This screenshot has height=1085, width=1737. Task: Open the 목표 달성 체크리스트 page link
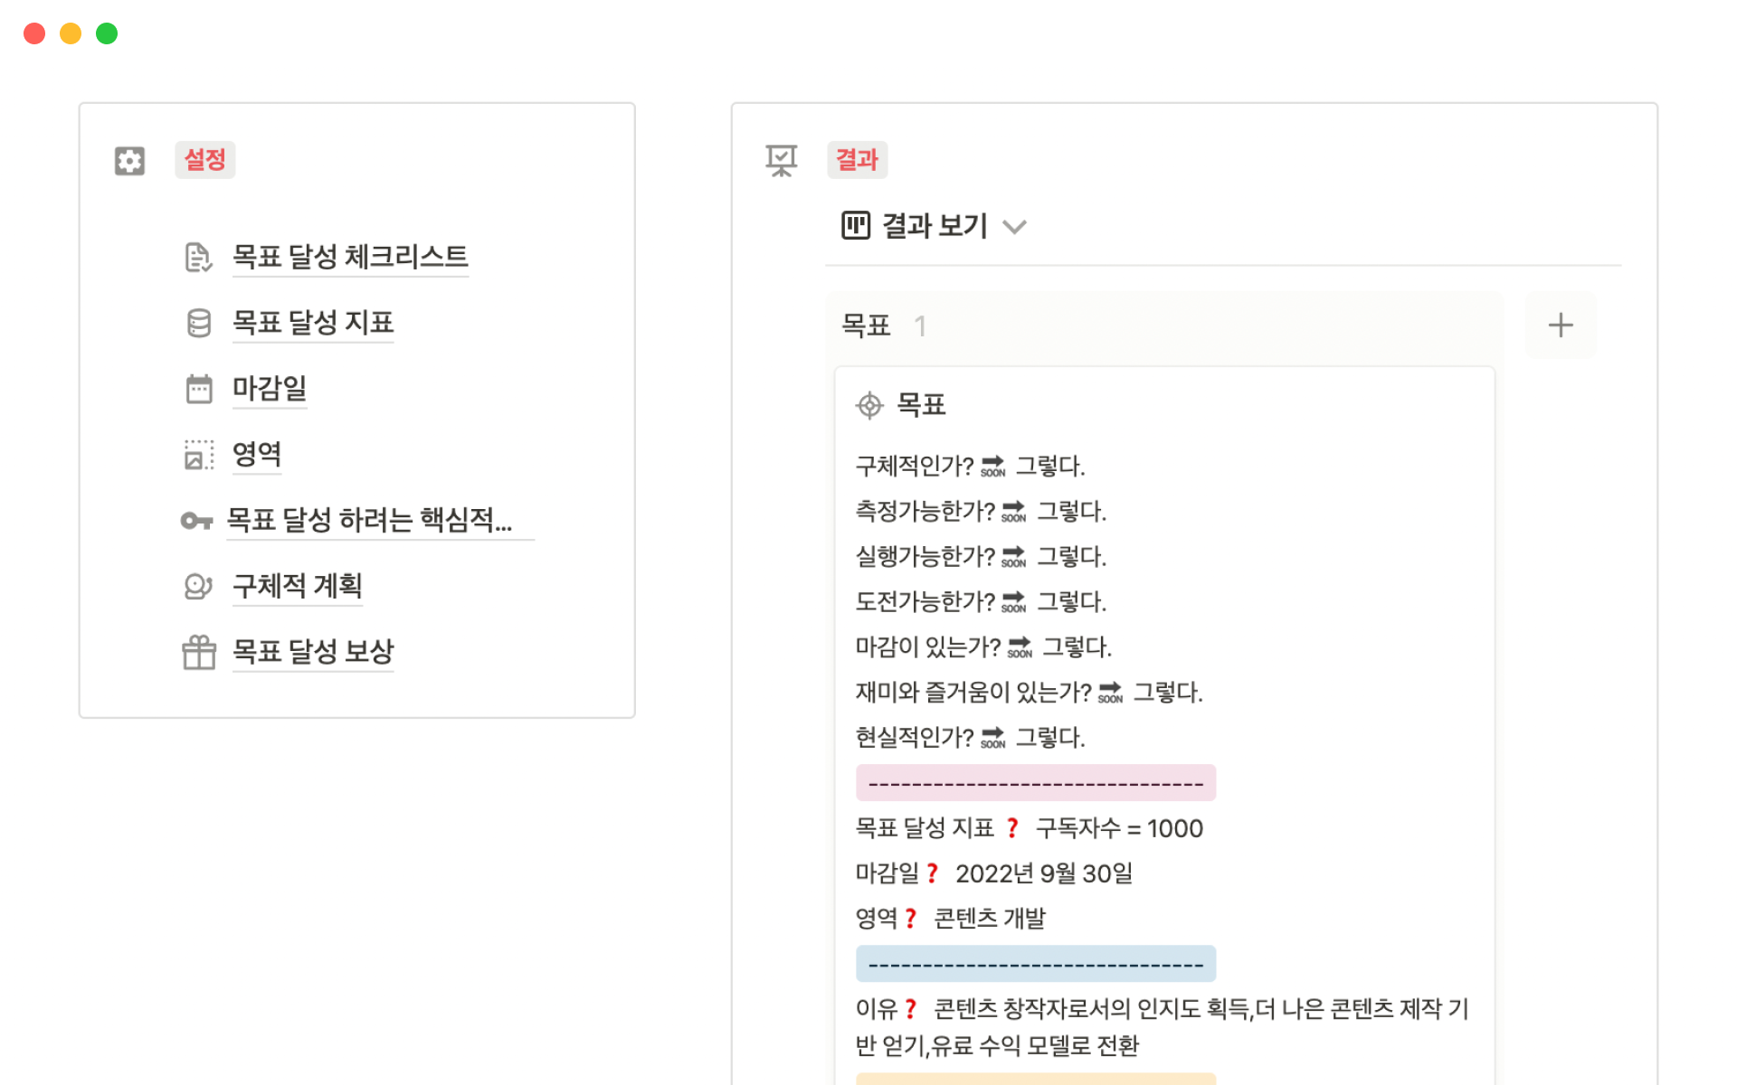click(350, 257)
